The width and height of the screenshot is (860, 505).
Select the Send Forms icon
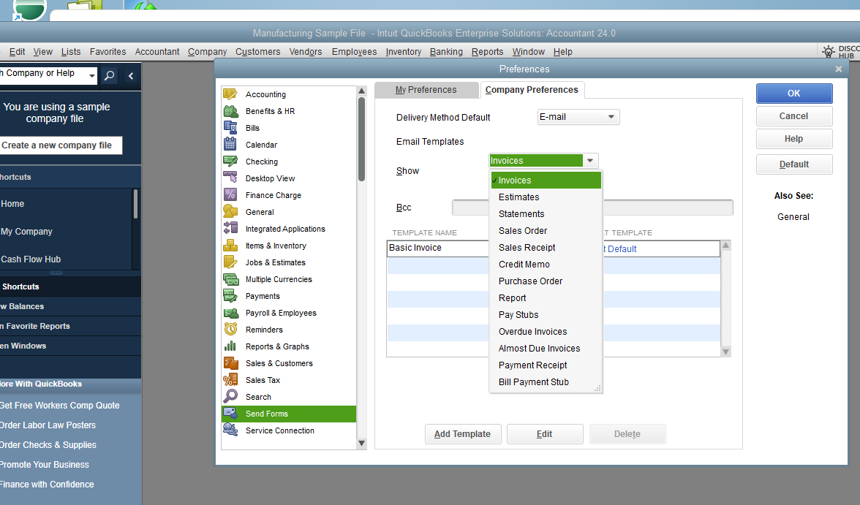230,414
